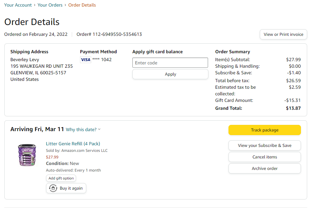Click the Grand Total amount $13.87

(293, 108)
